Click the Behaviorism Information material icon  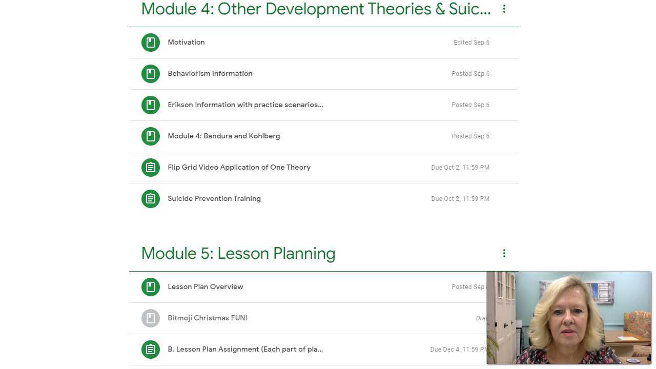pos(150,73)
